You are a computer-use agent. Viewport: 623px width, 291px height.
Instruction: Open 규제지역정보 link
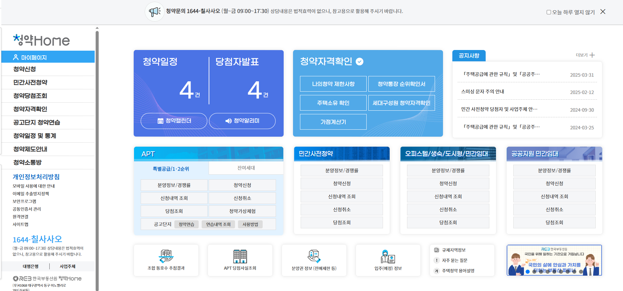(454, 250)
